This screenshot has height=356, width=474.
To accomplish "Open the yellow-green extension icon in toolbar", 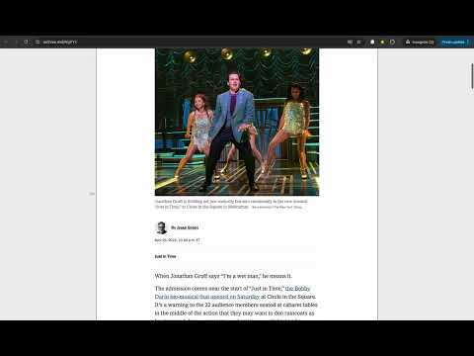I will tap(382, 42).
